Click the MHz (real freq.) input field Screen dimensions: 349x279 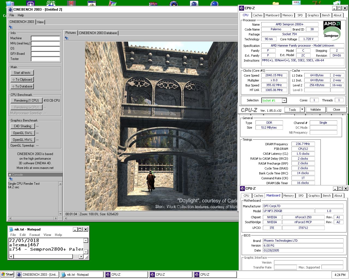[x=45, y=43]
